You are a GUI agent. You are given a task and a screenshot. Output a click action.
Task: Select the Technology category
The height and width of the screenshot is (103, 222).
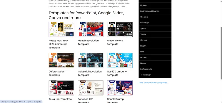pyautogui.click(x=155, y=75)
